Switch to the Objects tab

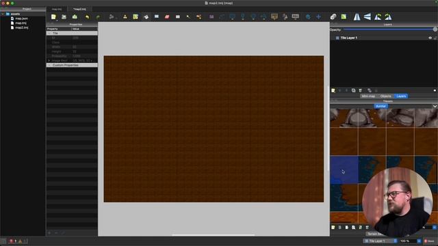[x=386, y=96]
